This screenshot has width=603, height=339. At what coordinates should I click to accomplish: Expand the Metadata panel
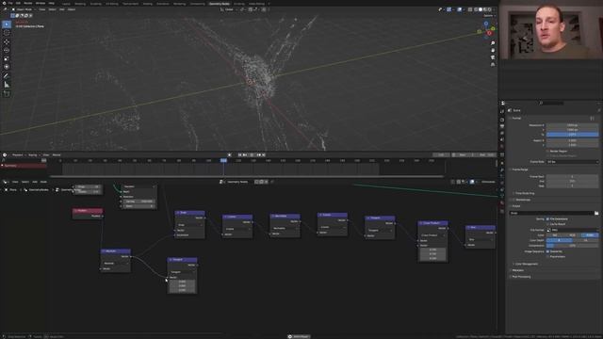pyautogui.click(x=517, y=270)
